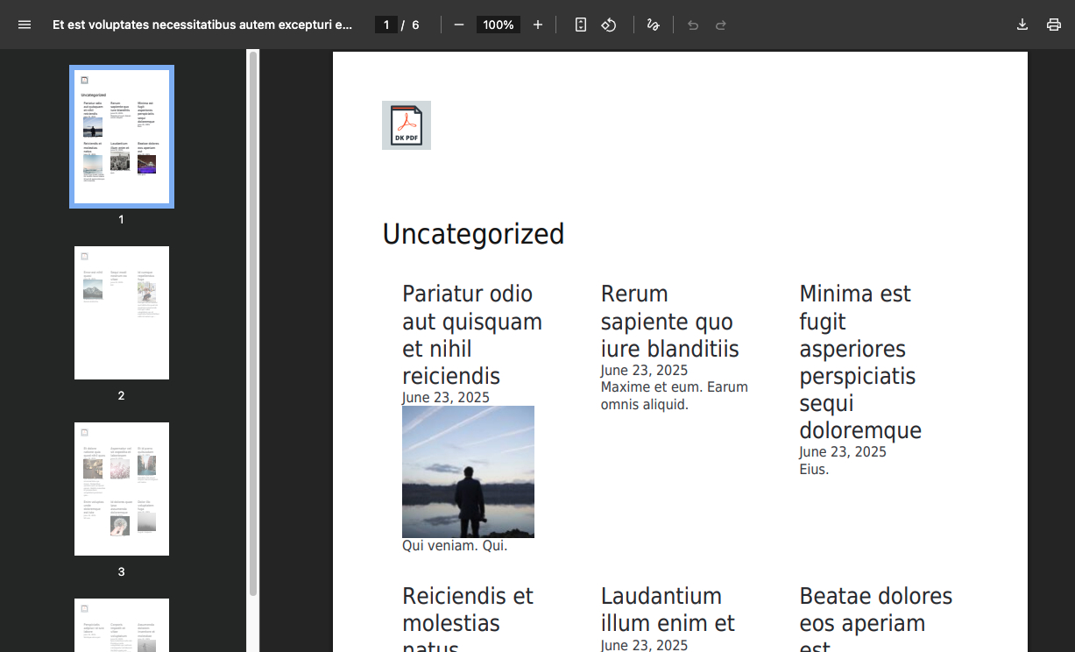Image resolution: width=1075 pixels, height=652 pixels.
Task: Select page 2 thumbnail
Action: (122, 313)
